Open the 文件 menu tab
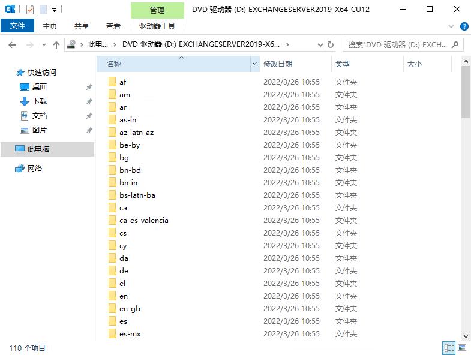The image size is (471, 355). 17,26
